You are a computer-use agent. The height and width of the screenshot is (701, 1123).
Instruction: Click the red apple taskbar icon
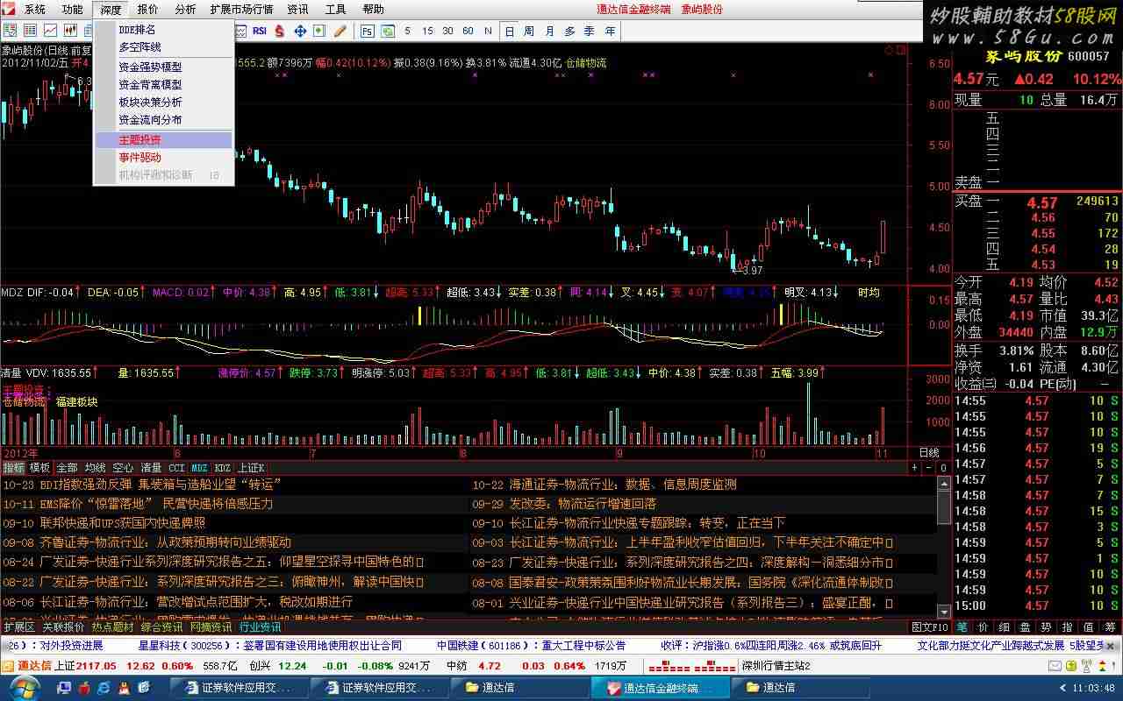tap(85, 688)
